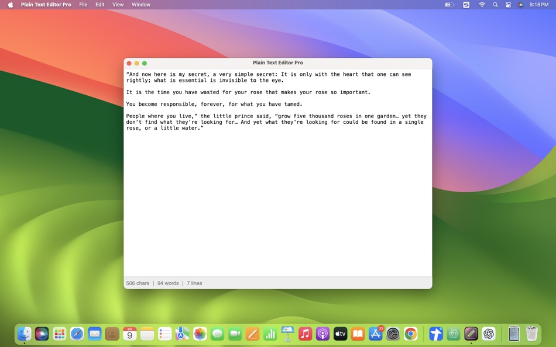Open the document stack in the Dock
The width and height of the screenshot is (556, 347).
point(514,334)
